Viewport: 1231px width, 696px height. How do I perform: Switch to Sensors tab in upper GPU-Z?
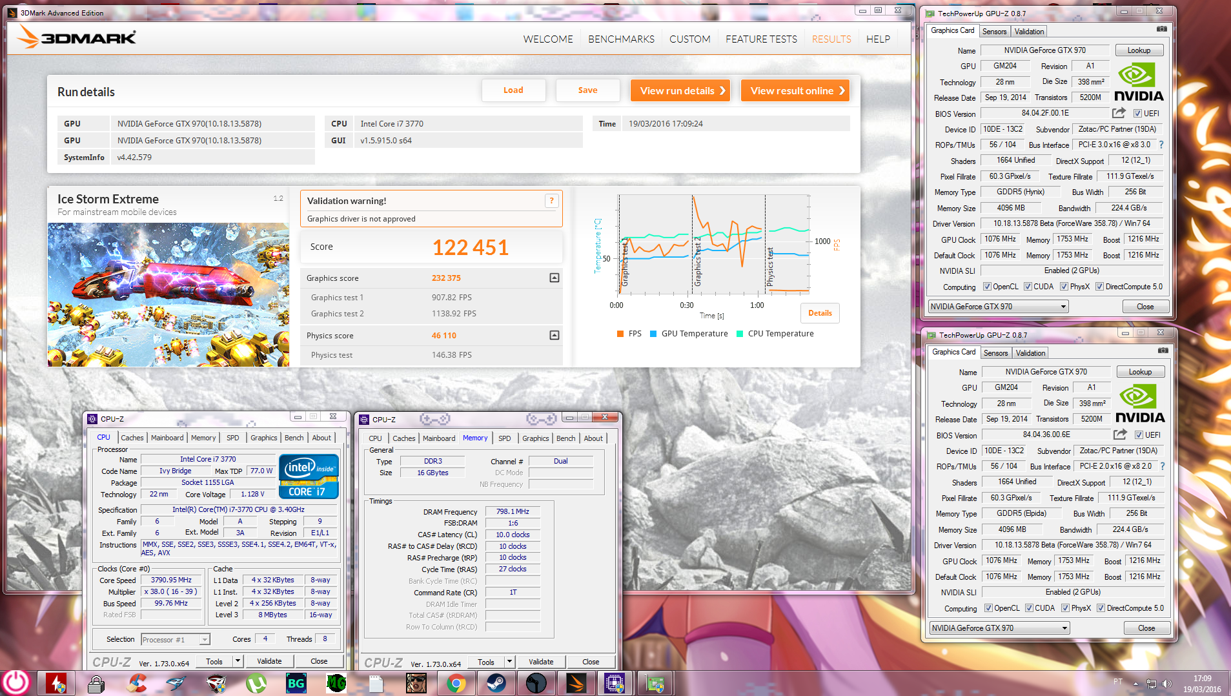(994, 31)
